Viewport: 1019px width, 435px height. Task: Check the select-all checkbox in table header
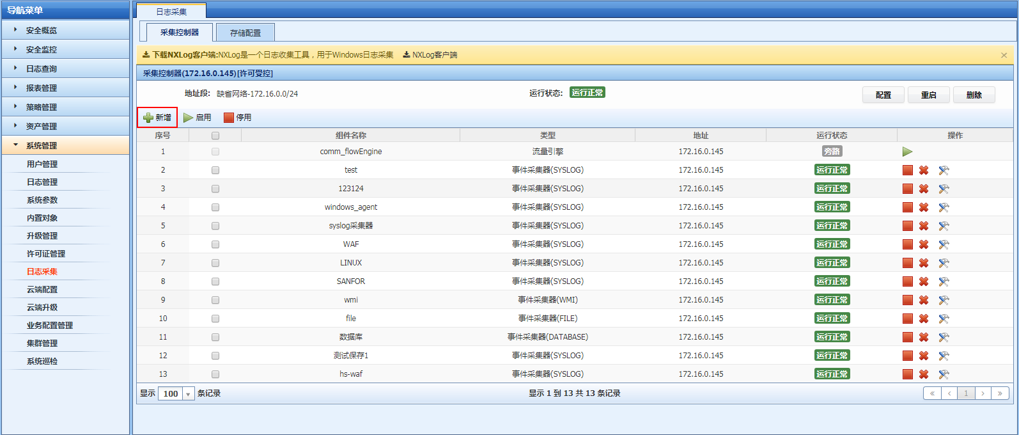coord(215,136)
